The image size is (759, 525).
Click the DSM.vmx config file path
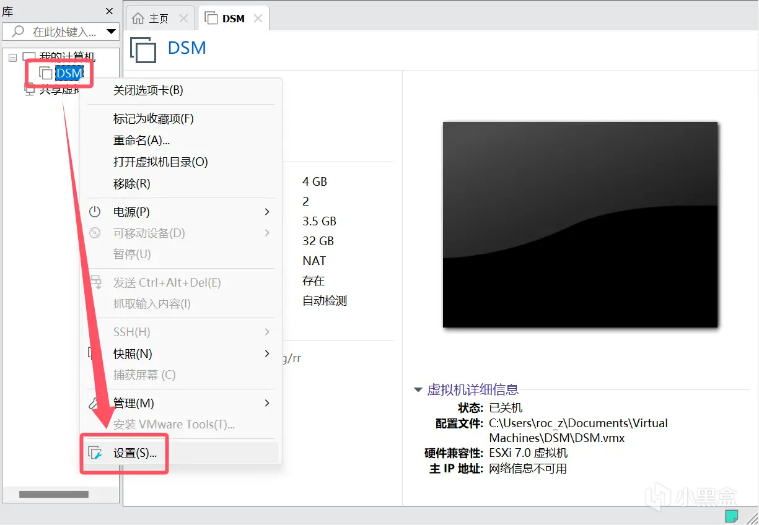(x=578, y=430)
